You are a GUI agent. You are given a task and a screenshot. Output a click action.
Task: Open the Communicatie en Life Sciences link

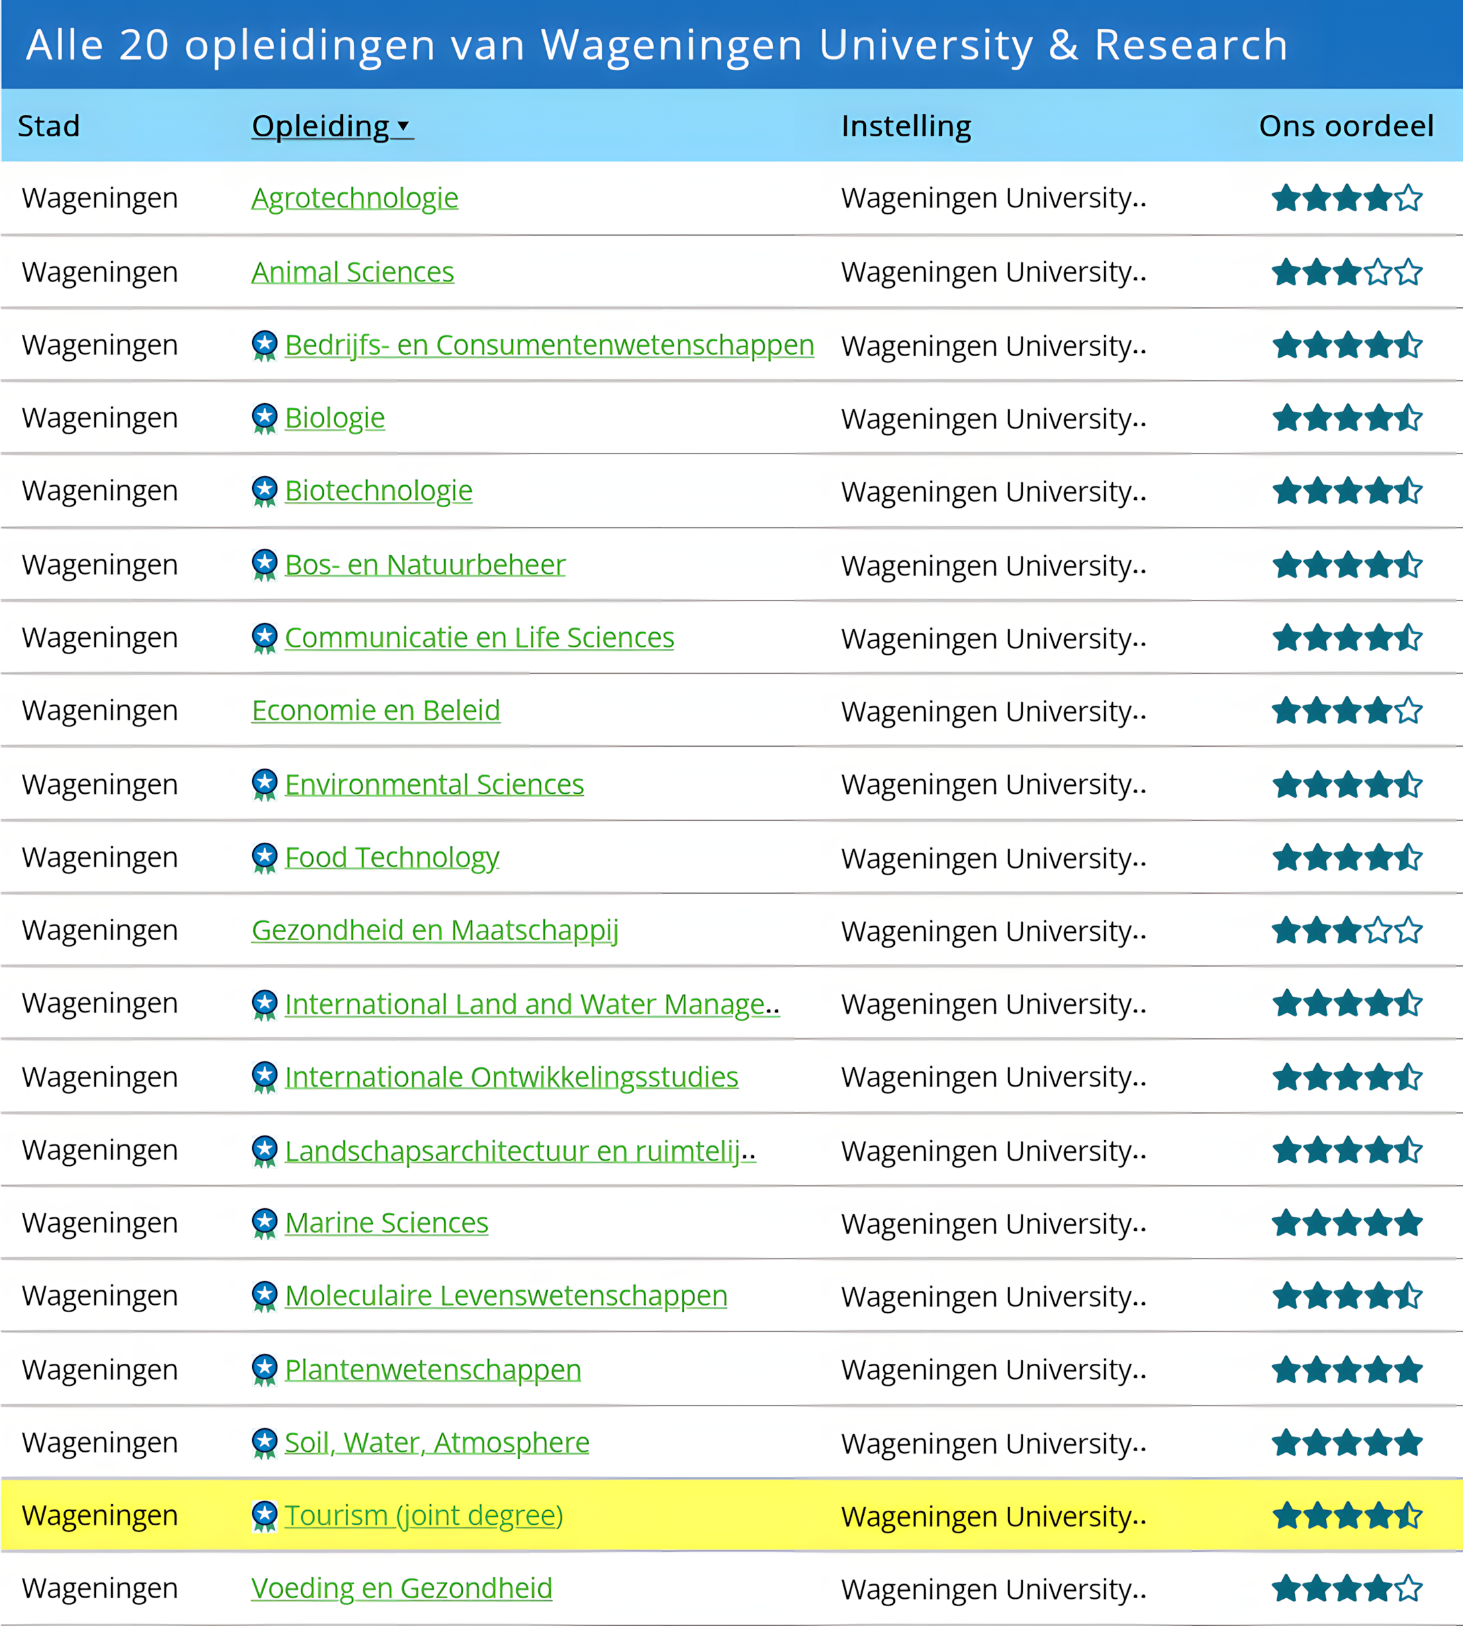click(480, 638)
